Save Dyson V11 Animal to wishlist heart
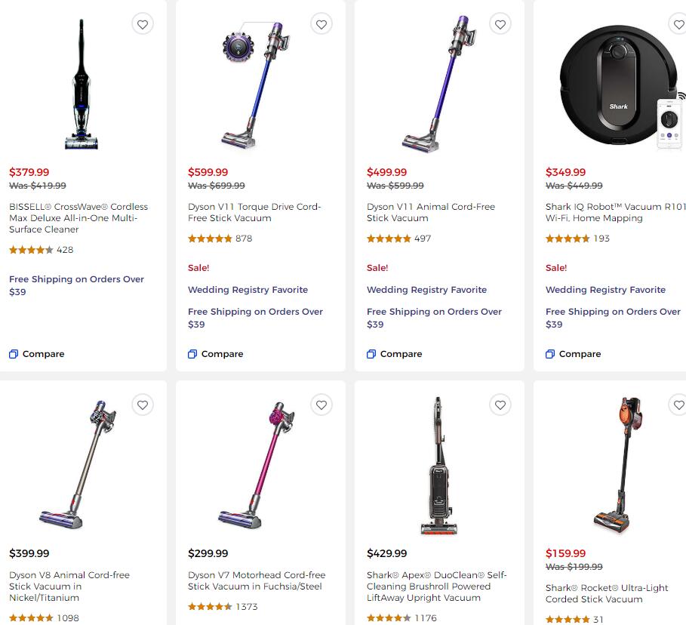 click(x=500, y=25)
